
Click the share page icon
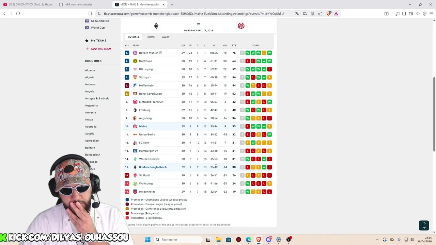pos(320,14)
